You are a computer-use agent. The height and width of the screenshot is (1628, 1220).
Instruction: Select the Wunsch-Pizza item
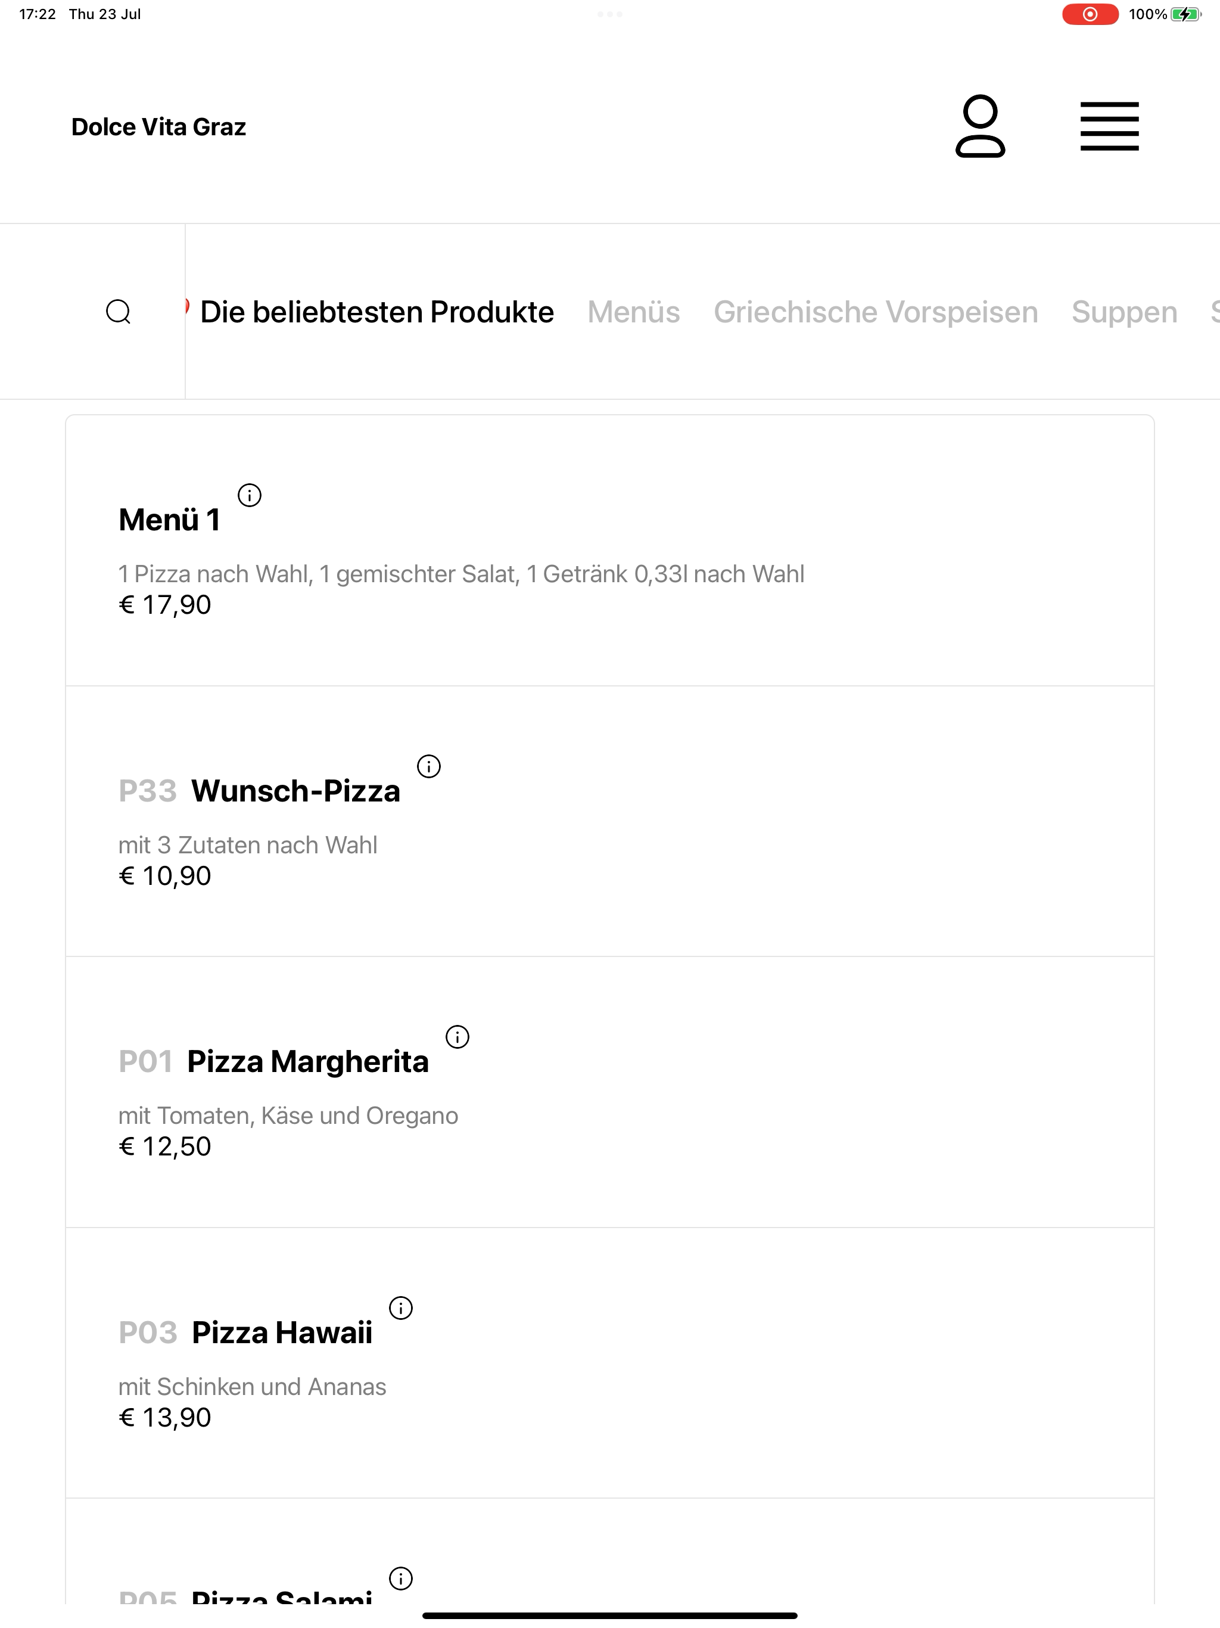(610, 821)
